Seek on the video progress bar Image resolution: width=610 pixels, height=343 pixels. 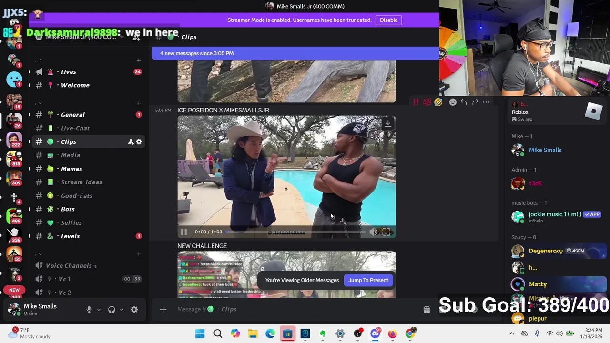[295, 232]
